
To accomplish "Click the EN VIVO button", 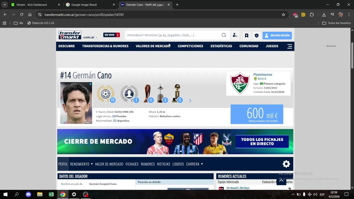I will click(111, 35).
